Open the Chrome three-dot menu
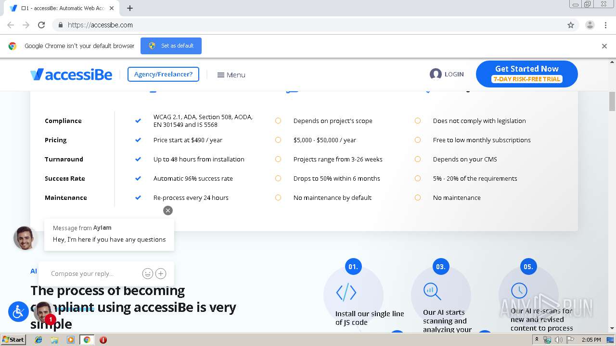616x346 pixels. tap(605, 25)
